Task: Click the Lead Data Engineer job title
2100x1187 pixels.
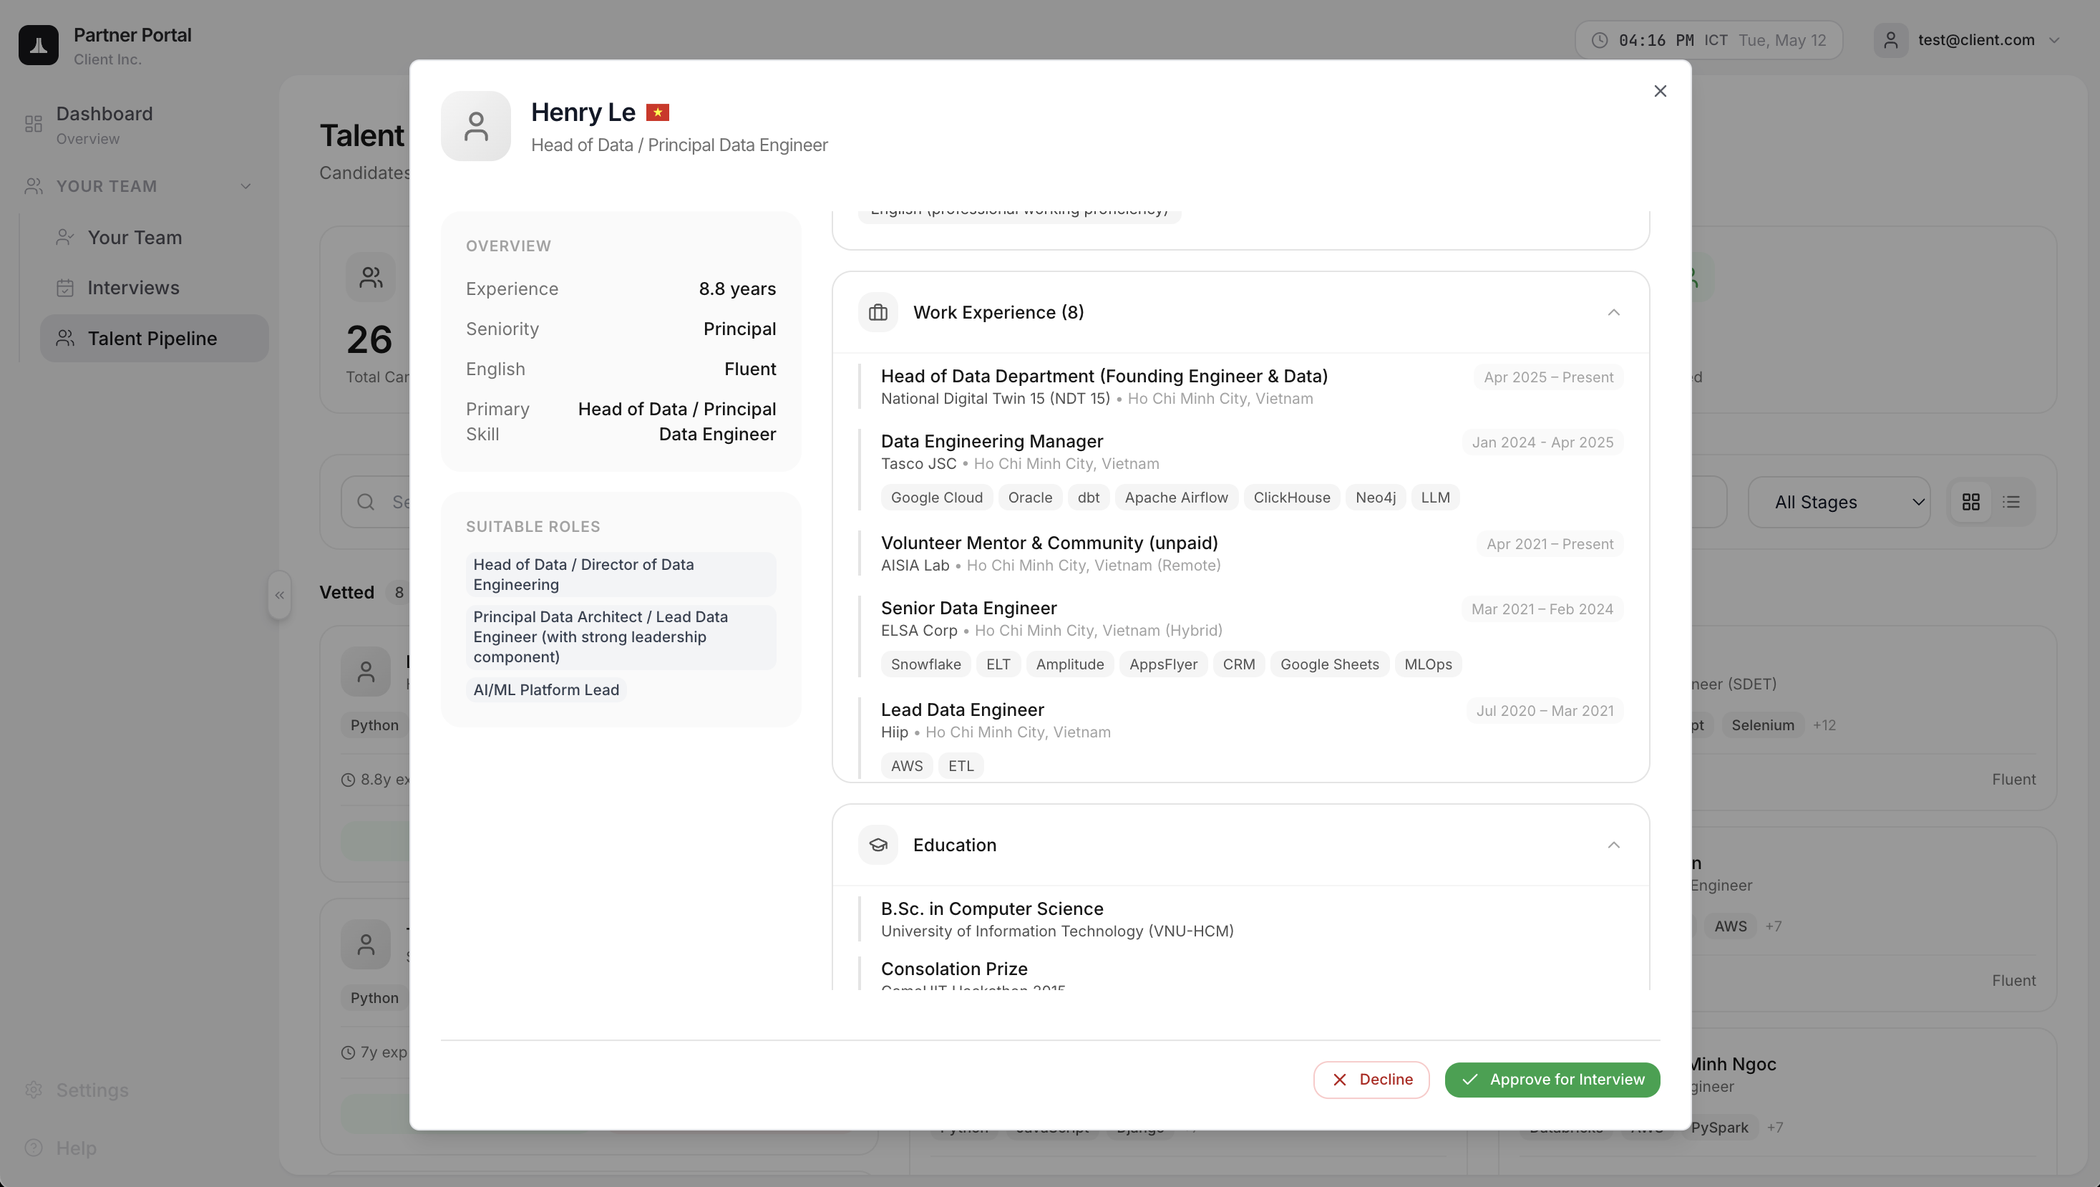Action: coord(962,710)
